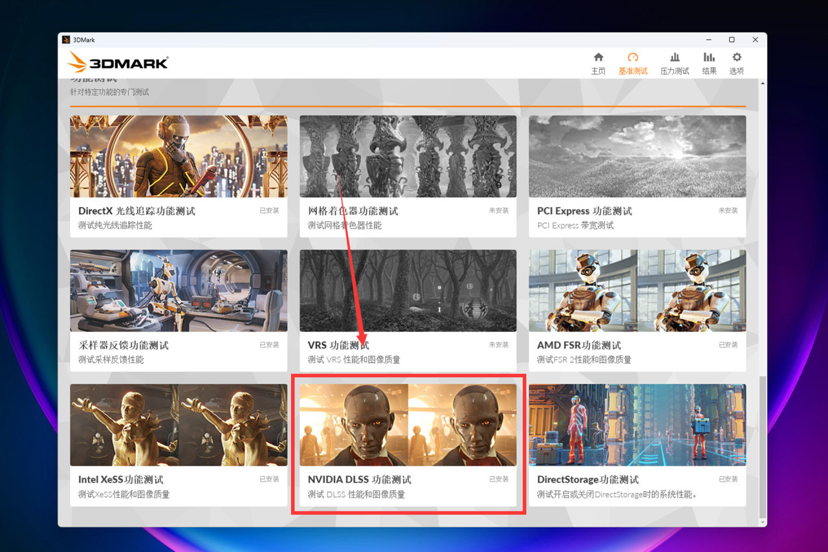Screen dimensions: 828x552
Task: Maximize the 3DMark window
Action: [732, 39]
